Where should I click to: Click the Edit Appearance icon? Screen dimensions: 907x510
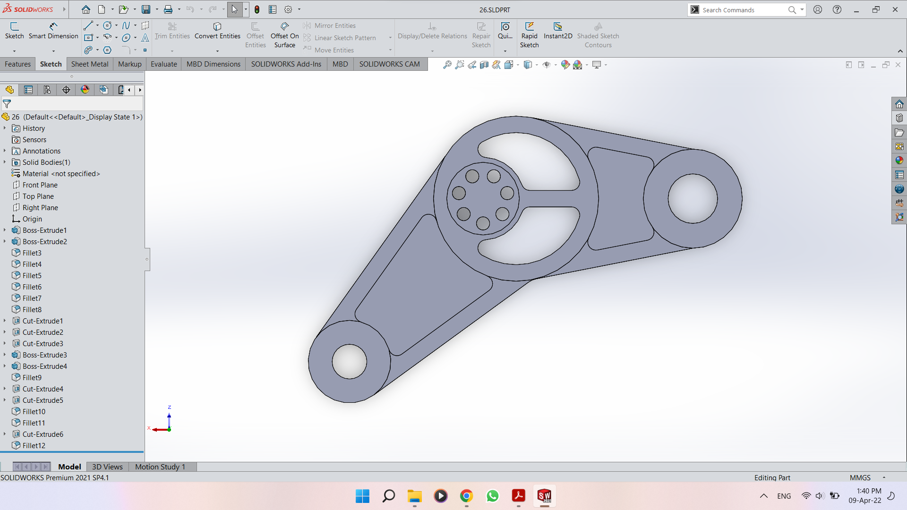pyautogui.click(x=565, y=65)
